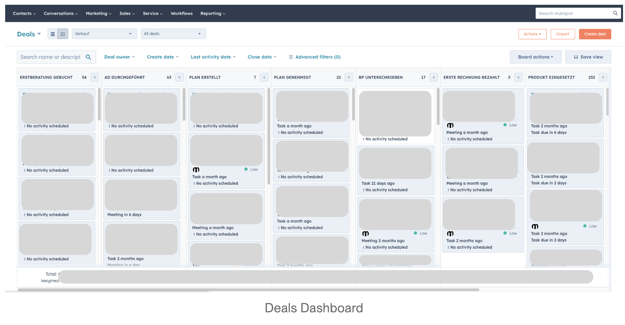Collapse the Plan Erstellt column
This screenshot has height=325, width=625.
[x=264, y=77]
